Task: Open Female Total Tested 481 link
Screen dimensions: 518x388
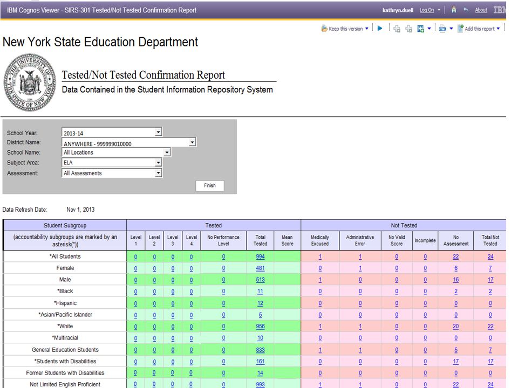Action: coord(260,268)
